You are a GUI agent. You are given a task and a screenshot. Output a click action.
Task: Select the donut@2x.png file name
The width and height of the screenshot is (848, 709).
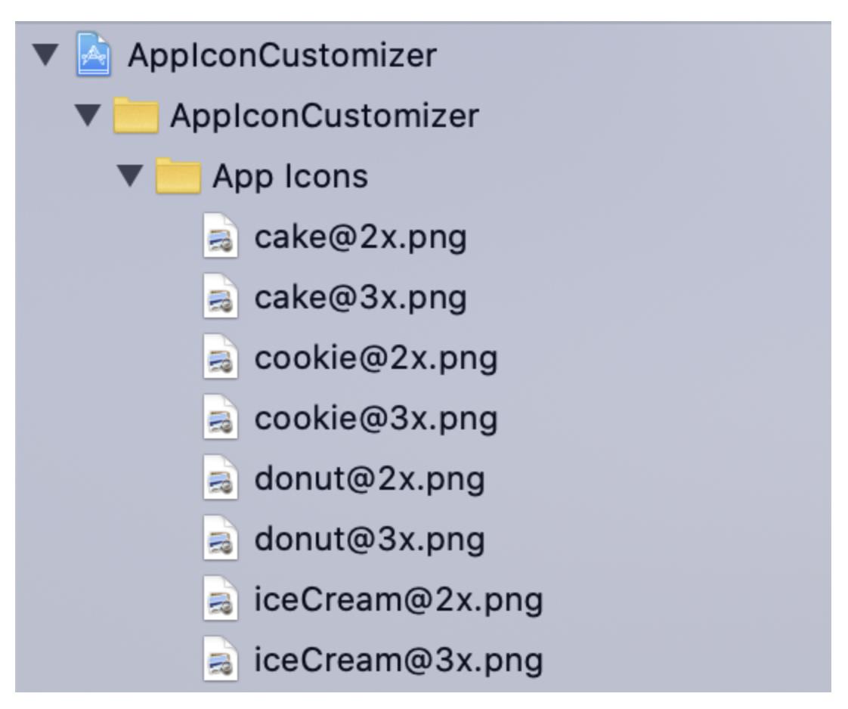click(x=370, y=479)
